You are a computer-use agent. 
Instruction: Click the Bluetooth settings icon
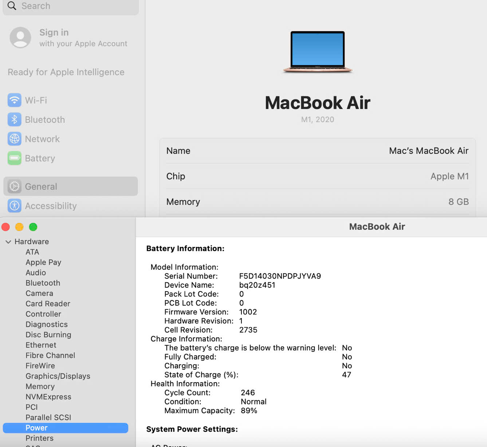point(14,119)
